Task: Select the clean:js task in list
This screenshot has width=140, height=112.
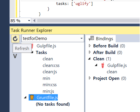Action: pos(50,72)
